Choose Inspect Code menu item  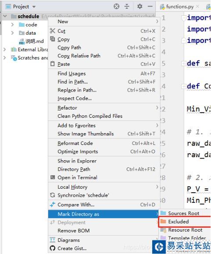point(104,99)
